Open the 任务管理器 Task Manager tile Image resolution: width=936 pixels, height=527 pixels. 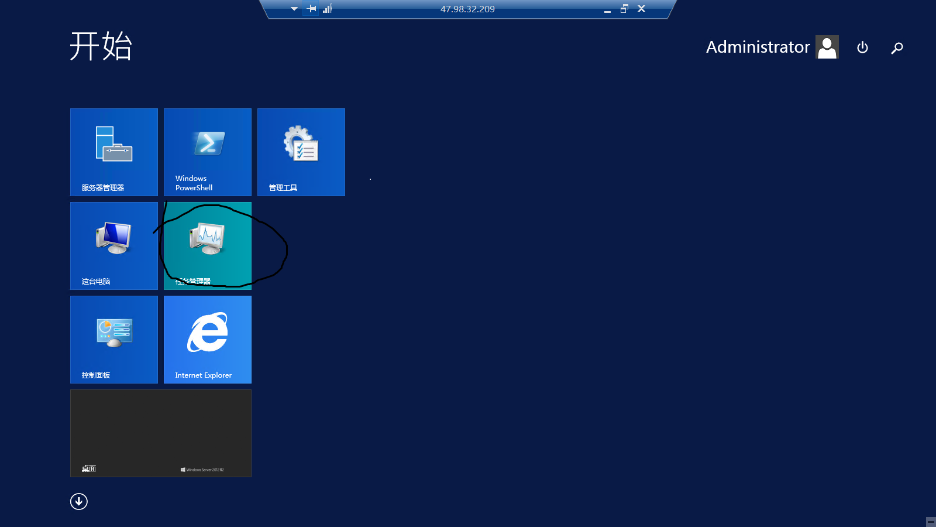(x=208, y=246)
